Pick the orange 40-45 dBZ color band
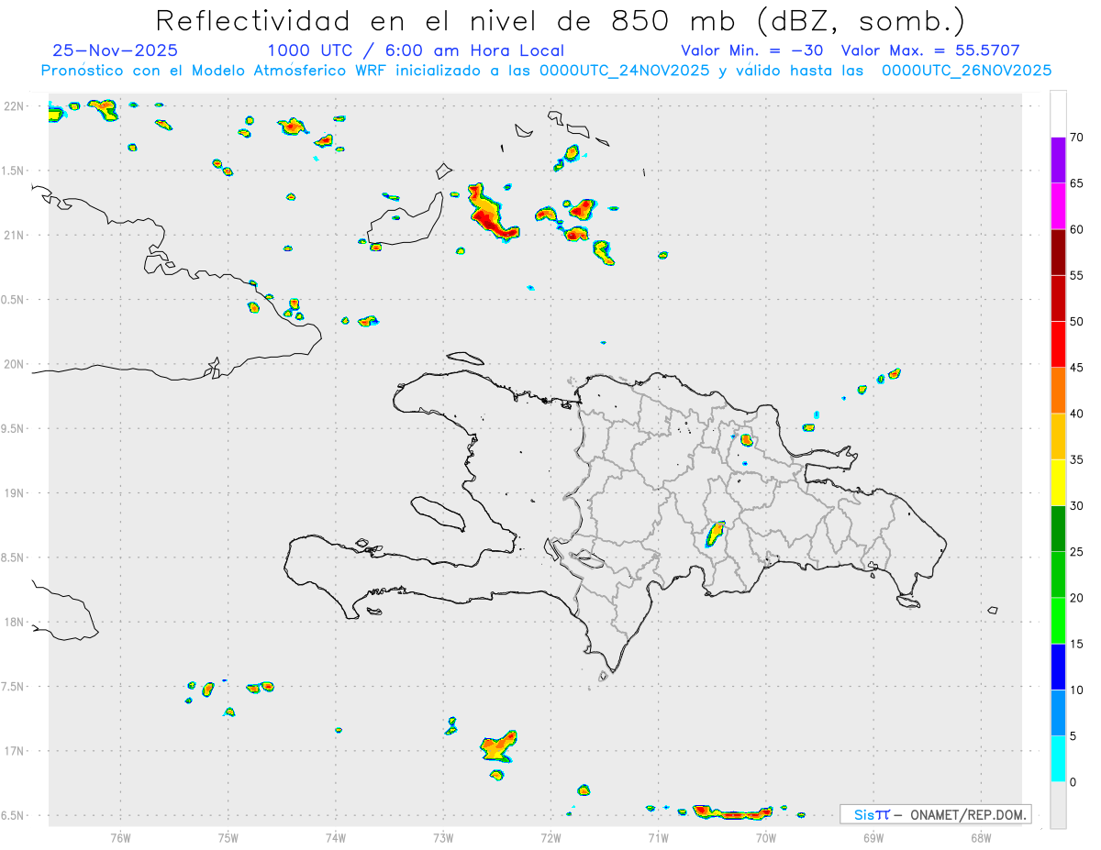 1058,391
